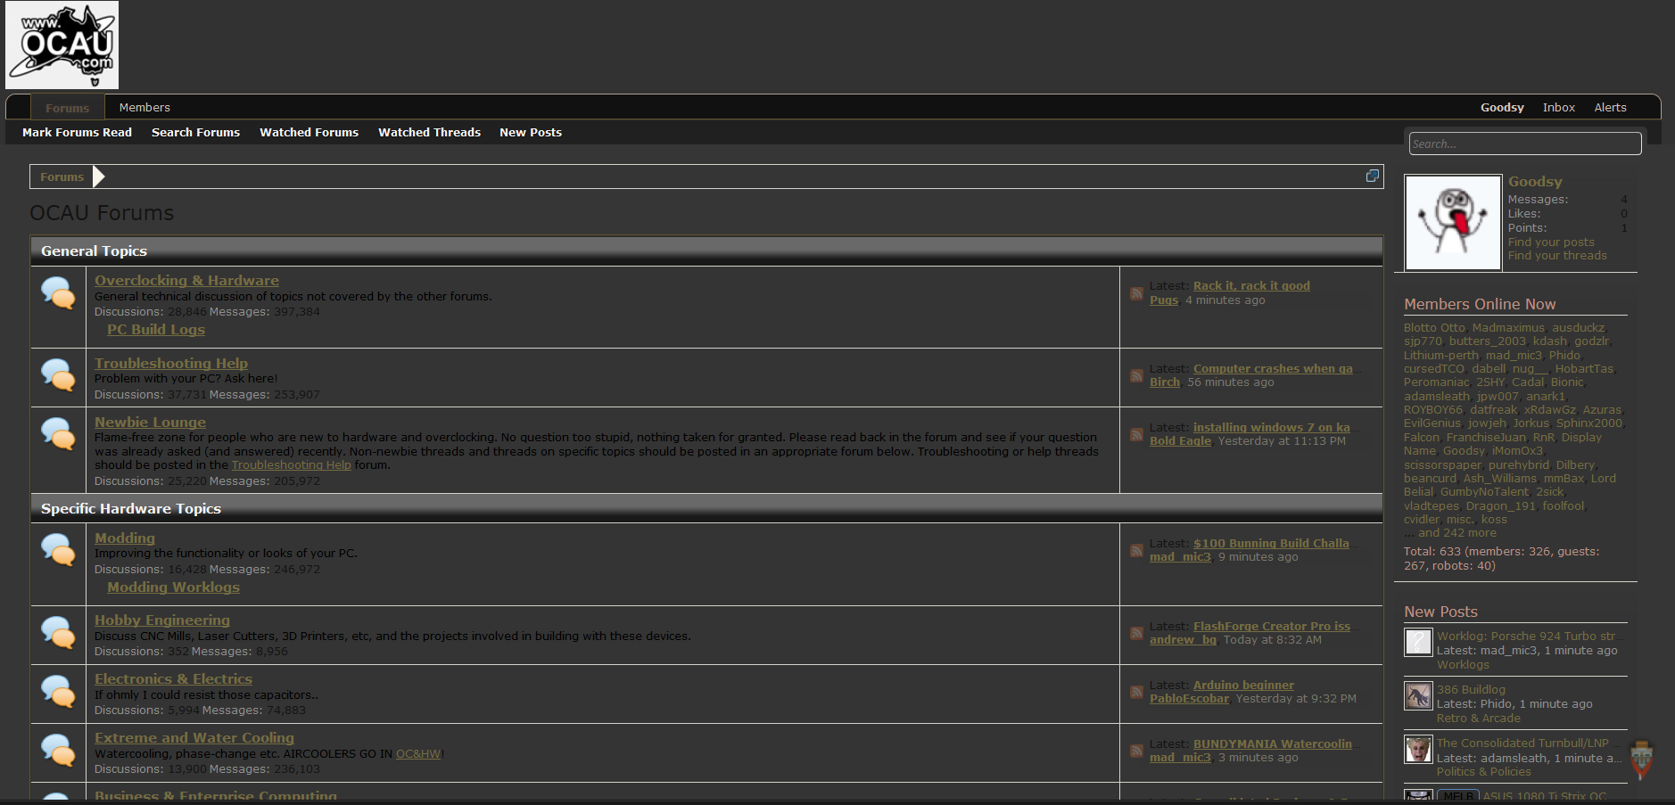The image size is (1675, 805).
Task: Click Newbie Lounge forum icon
Action: point(58,434)
